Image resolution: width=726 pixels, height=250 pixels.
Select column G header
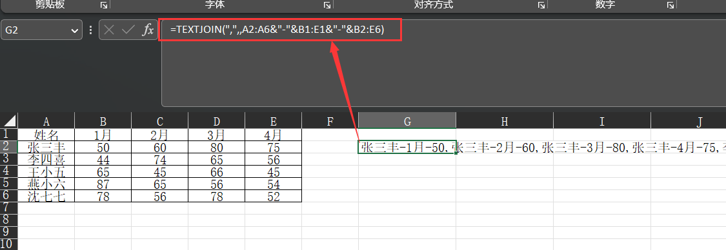pos(407,121)
